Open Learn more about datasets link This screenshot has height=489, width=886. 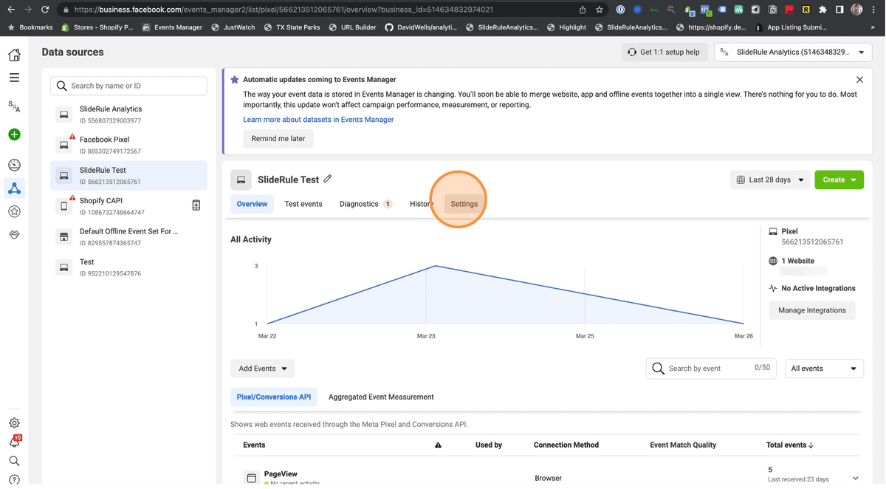[x=318, y=120]
